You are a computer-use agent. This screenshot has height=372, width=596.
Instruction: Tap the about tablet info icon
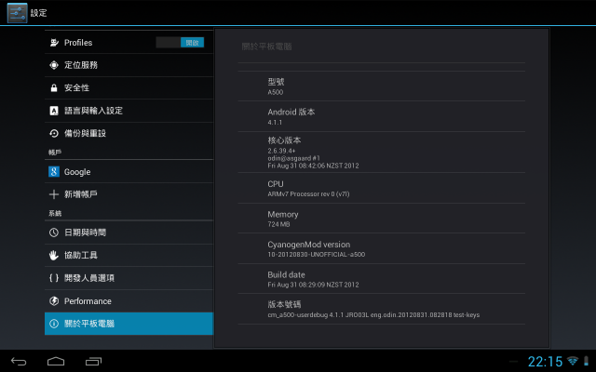pyautogui.click(x=54, y=324)
